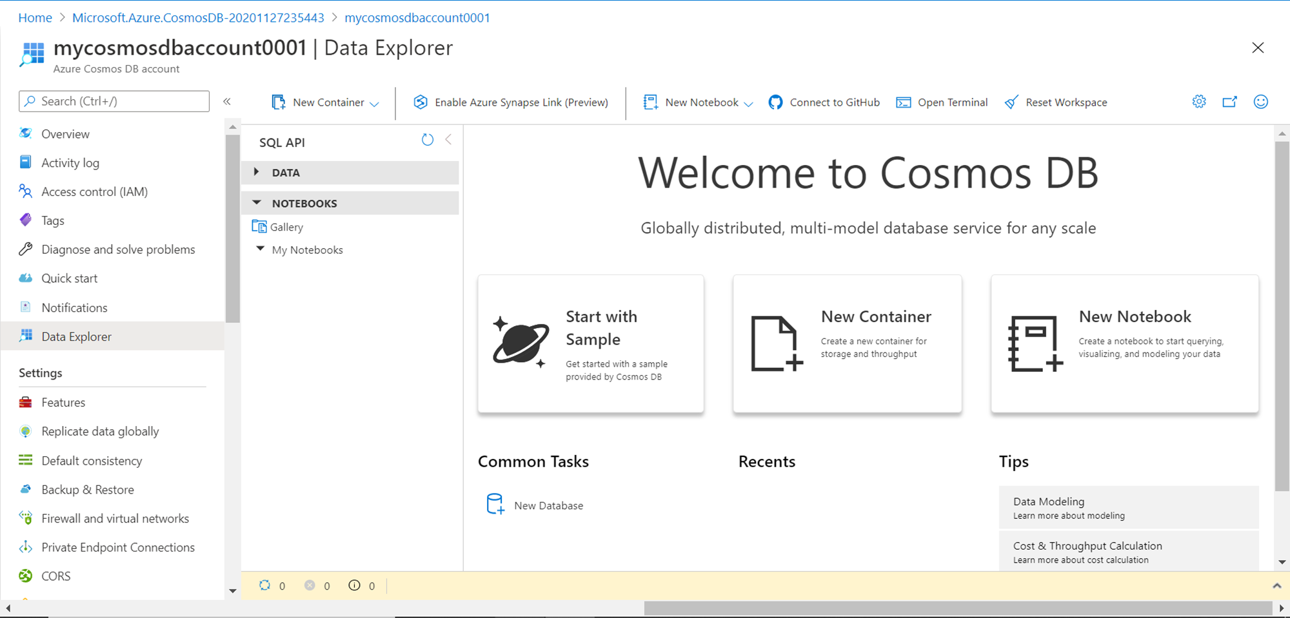The image size is (1290, 618).
Task: Collapse the left navigation menu
Action: click(x=227, y=101)
